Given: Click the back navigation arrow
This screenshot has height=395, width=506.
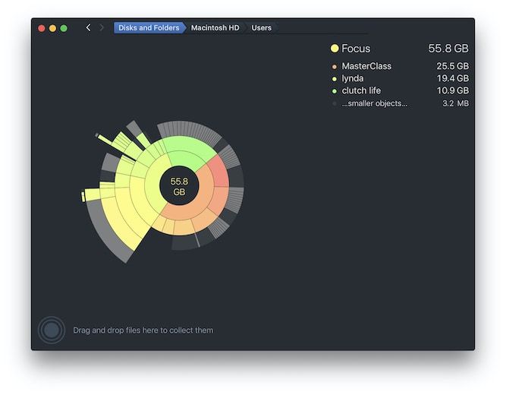Looking at the screenshot, I should click(88, 28).
